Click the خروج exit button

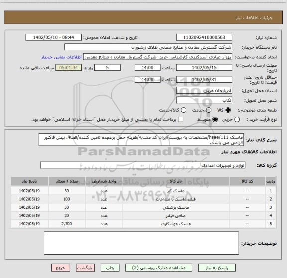click(61, 268)
